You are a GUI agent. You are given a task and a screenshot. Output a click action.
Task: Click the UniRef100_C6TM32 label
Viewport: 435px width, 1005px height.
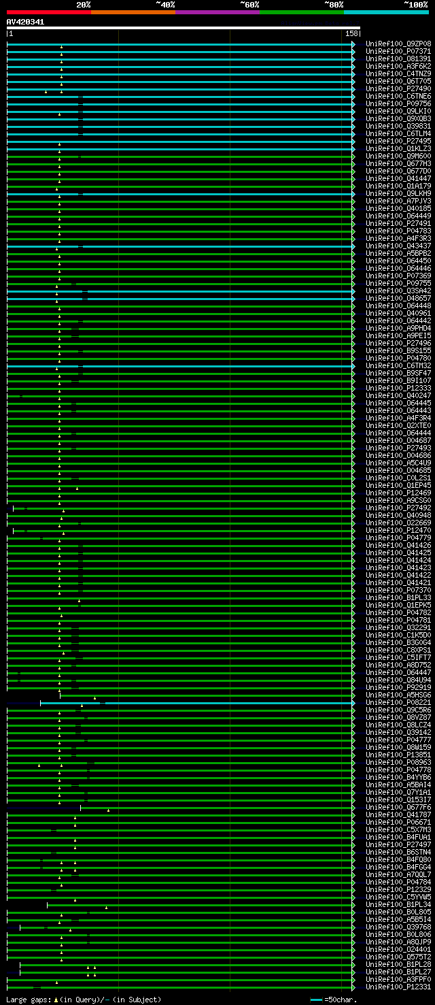(398, 366)
